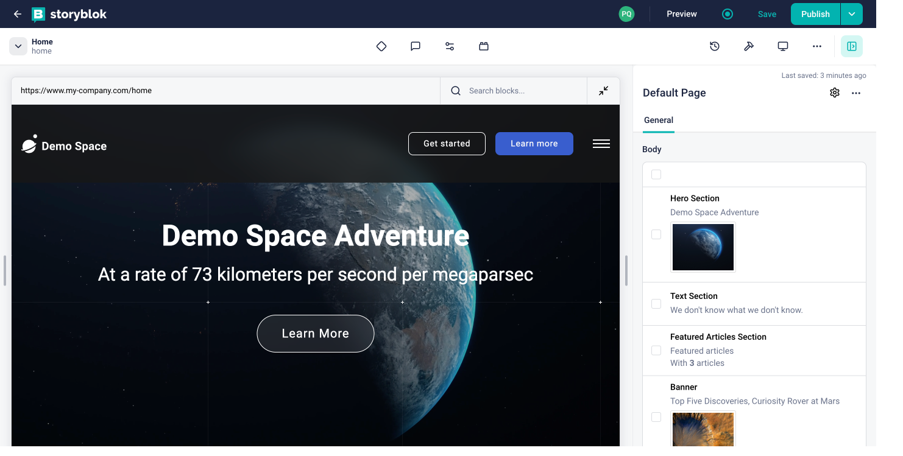
Task: Expand the Home story chevron at top left
Action: click(x=18, y=46)
